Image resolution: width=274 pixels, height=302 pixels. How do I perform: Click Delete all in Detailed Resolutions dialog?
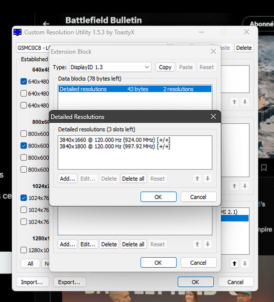click(x=133, y=179)
